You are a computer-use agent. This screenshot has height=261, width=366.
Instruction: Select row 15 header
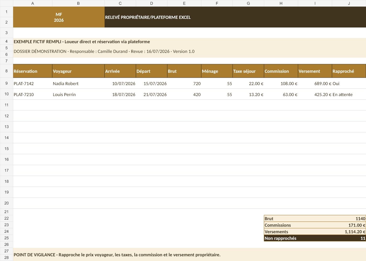coord(7,148)
